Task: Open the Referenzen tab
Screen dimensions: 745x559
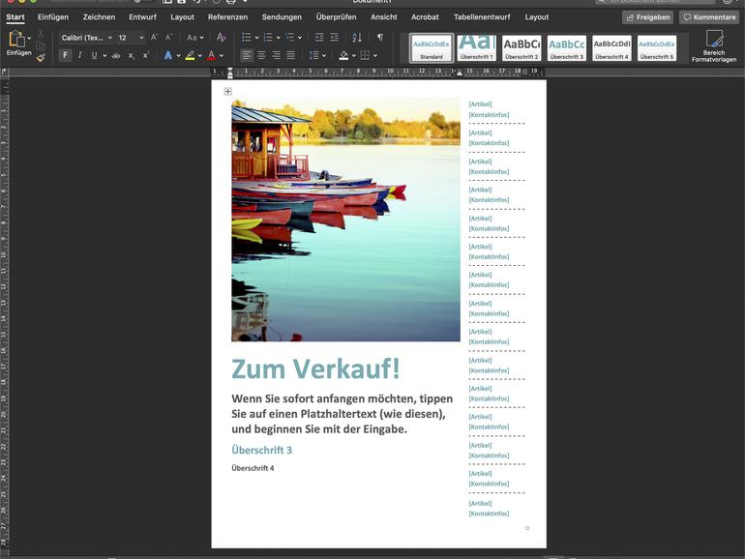Action: coord(227,17)
